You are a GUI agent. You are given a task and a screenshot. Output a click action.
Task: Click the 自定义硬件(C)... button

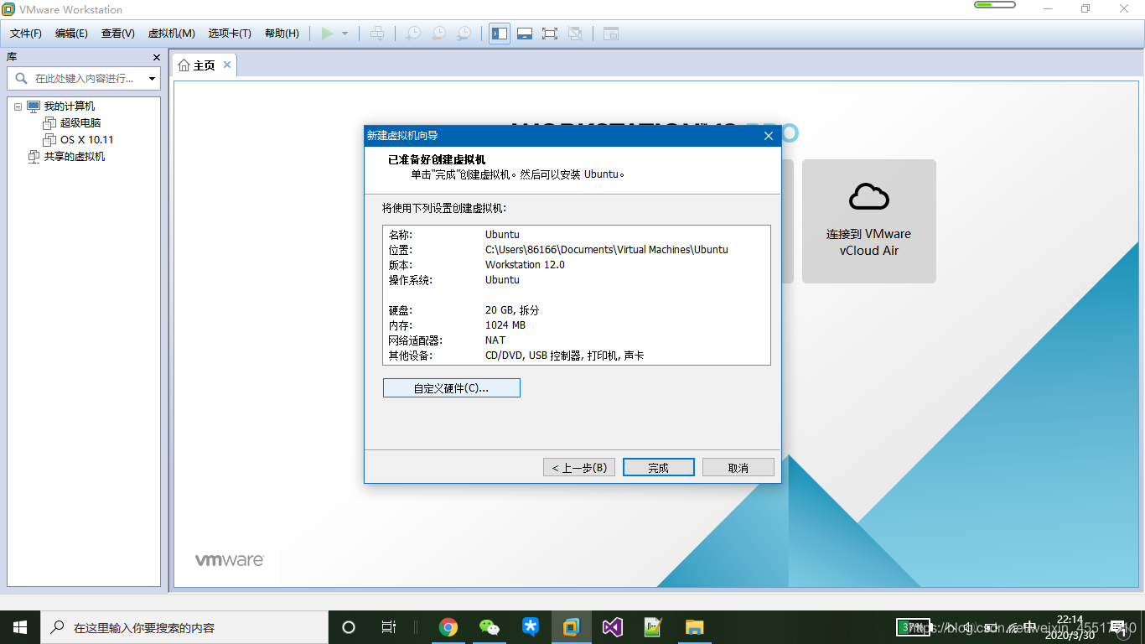click(x=451, y=387)
